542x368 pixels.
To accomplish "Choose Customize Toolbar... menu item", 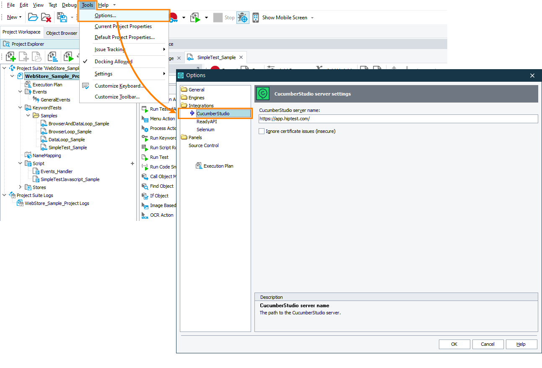I will coord(117,97).
